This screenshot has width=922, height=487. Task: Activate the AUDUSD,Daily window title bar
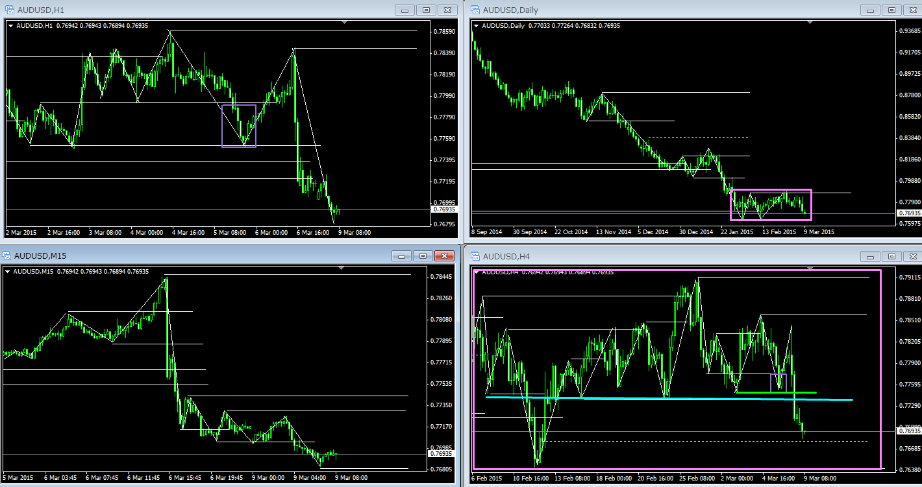point(649,10)
